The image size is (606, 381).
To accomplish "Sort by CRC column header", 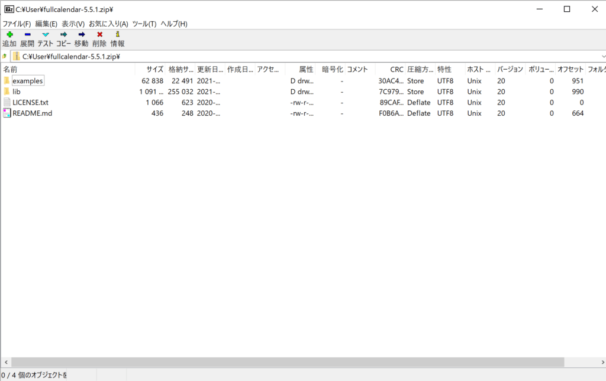I will click(390, 70).
